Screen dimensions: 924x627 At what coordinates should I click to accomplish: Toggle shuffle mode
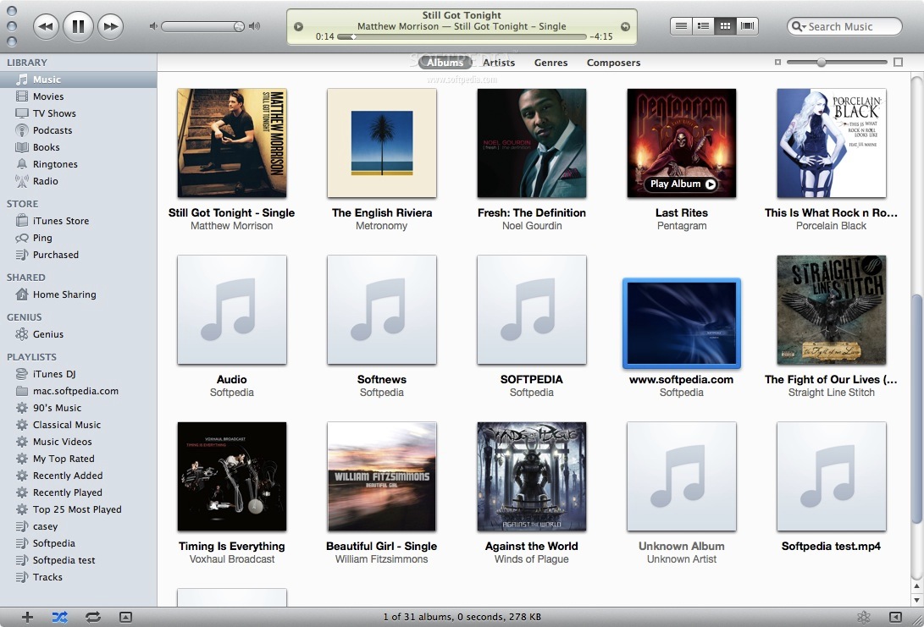point(59,617)
